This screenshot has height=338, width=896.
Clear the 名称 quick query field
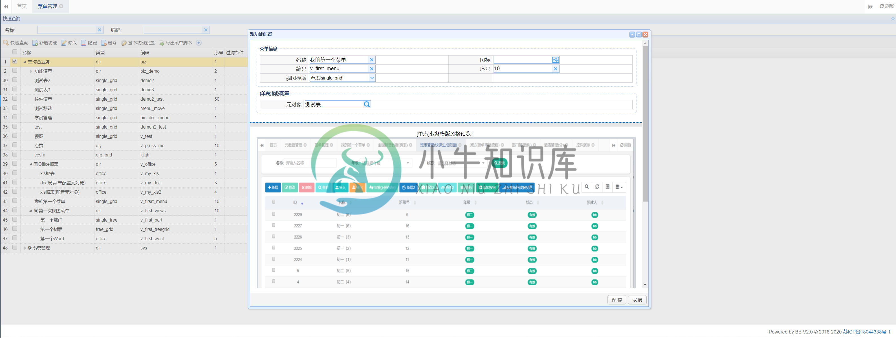click(x=100, y=30)
